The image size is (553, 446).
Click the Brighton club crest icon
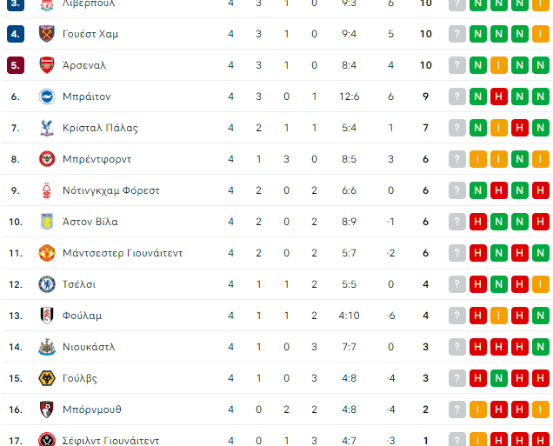47,97
